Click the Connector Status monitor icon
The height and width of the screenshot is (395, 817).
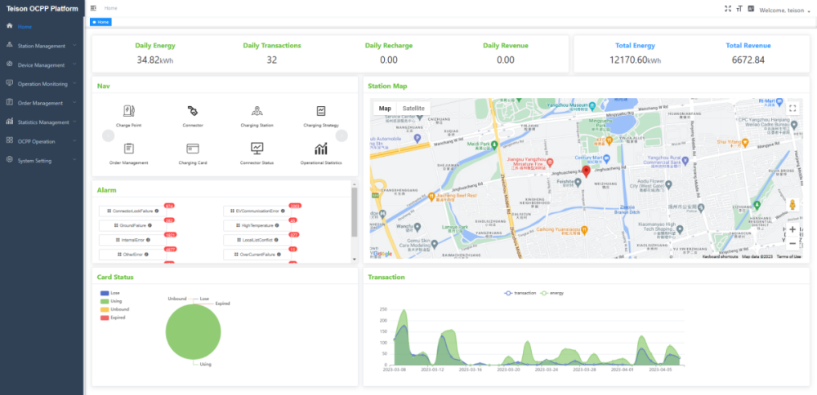[x=257, y=149]
